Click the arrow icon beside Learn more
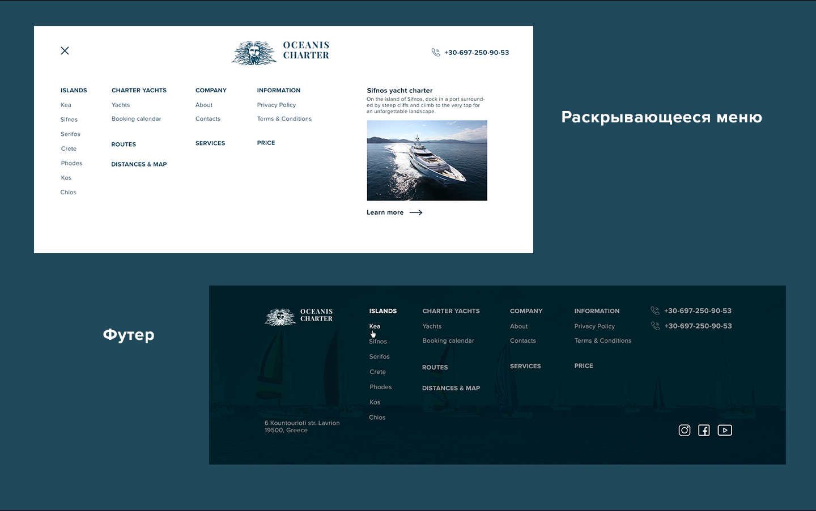816x511 pixels. pos(416,212)
